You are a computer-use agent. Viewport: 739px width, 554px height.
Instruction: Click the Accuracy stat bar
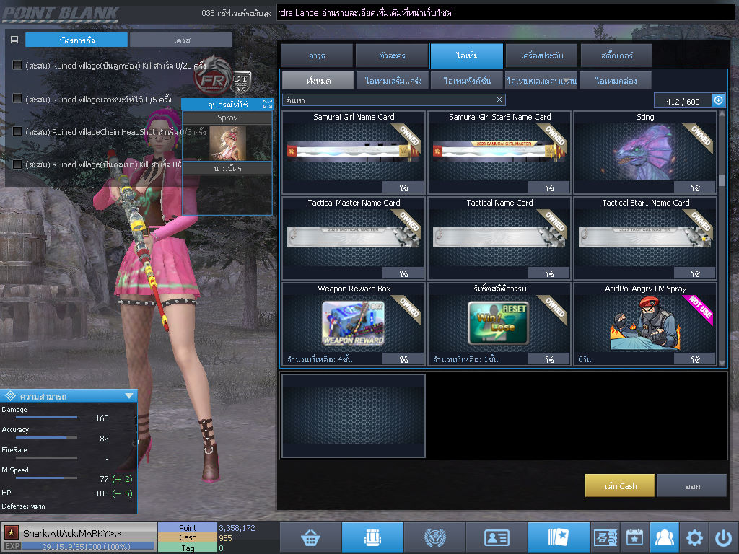point(46,438)
